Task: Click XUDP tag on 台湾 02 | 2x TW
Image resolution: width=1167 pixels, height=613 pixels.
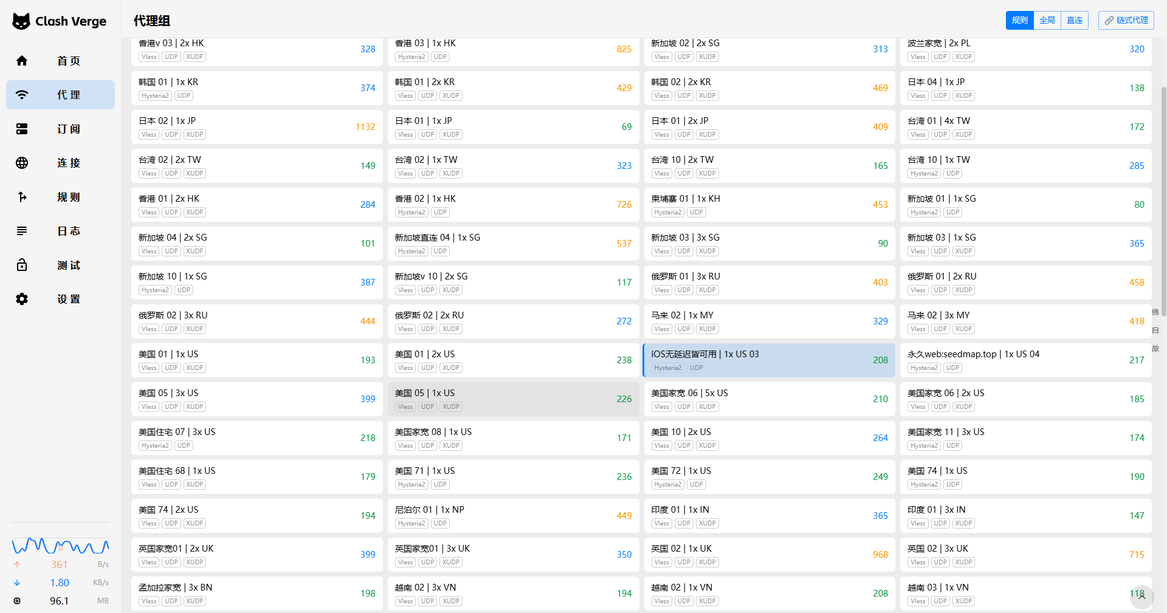Action: [x=194, y=174]
